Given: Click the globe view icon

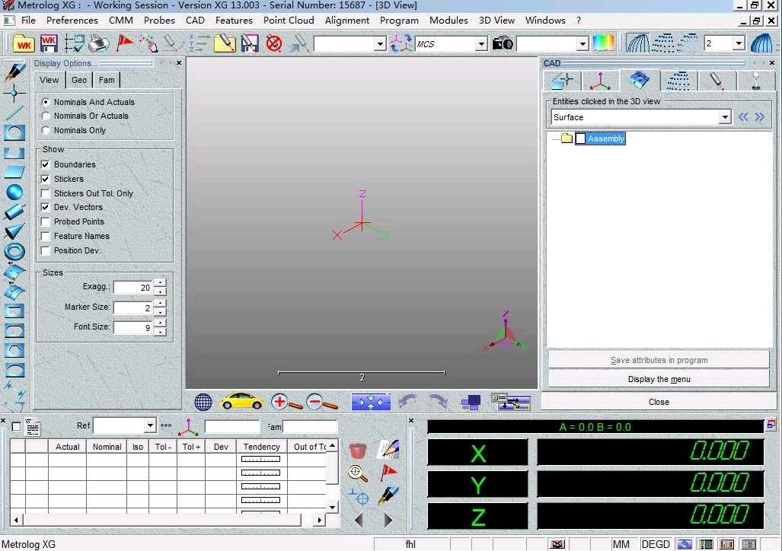Looking at the screenshot, I should coord(203,402).
